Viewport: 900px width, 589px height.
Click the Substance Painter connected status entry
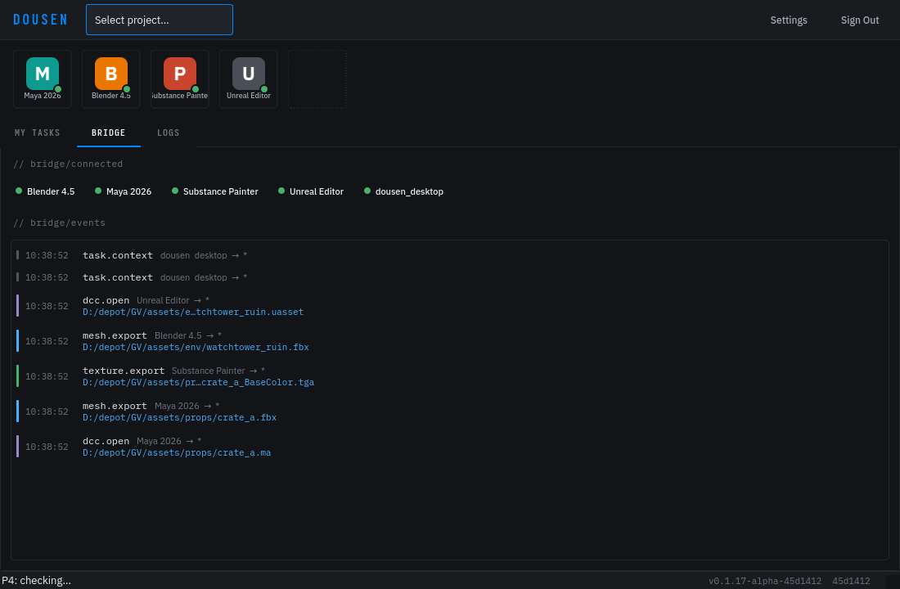pyautogui.click(x=214, y=191)
